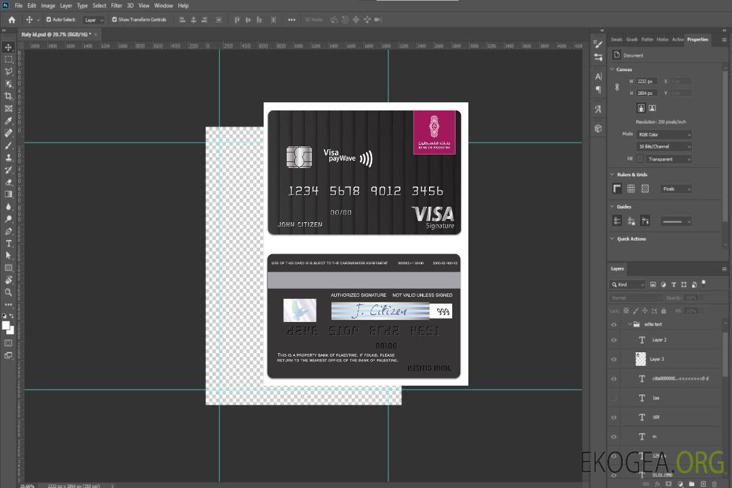Open the Mode RGB Color dropdown
The width and height of the screenshot is (732, 488).
tap(664, 134)
